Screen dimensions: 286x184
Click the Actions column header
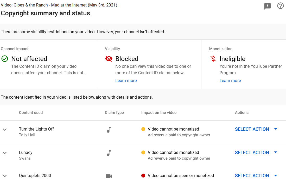[242, 113]
